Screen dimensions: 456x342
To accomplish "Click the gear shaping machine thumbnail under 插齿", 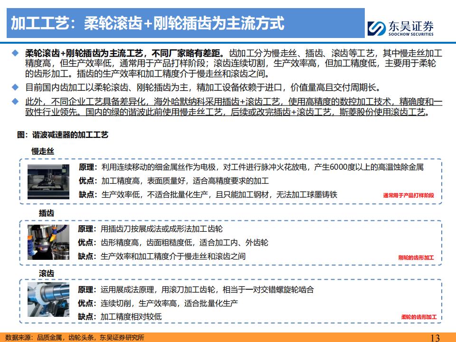I will [x=48, y=242].
